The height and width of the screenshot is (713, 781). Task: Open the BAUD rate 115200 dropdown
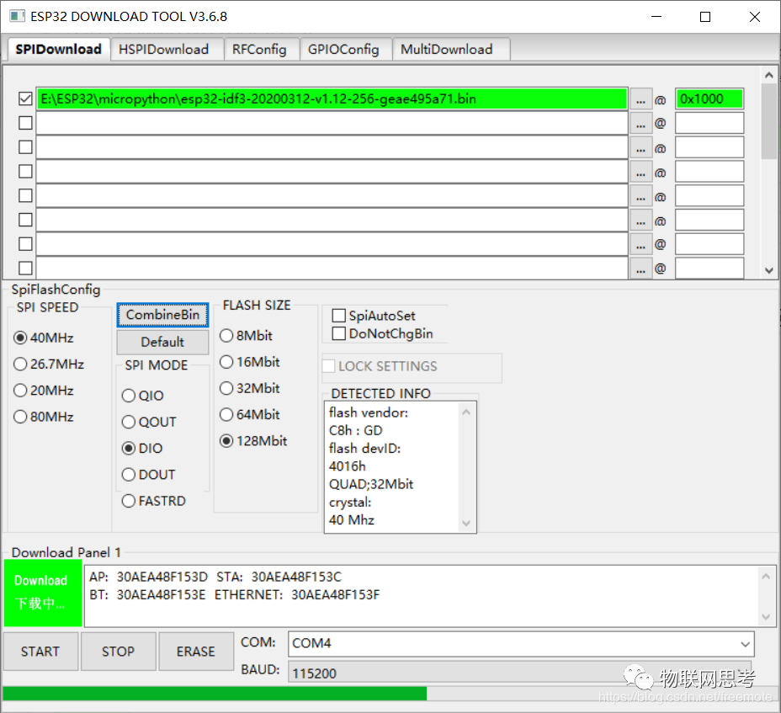point(519,673)
